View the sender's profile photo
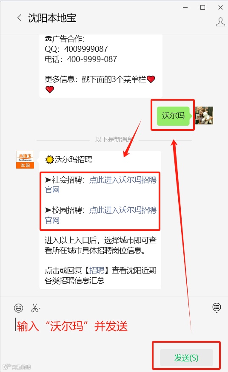 [204, 116]
